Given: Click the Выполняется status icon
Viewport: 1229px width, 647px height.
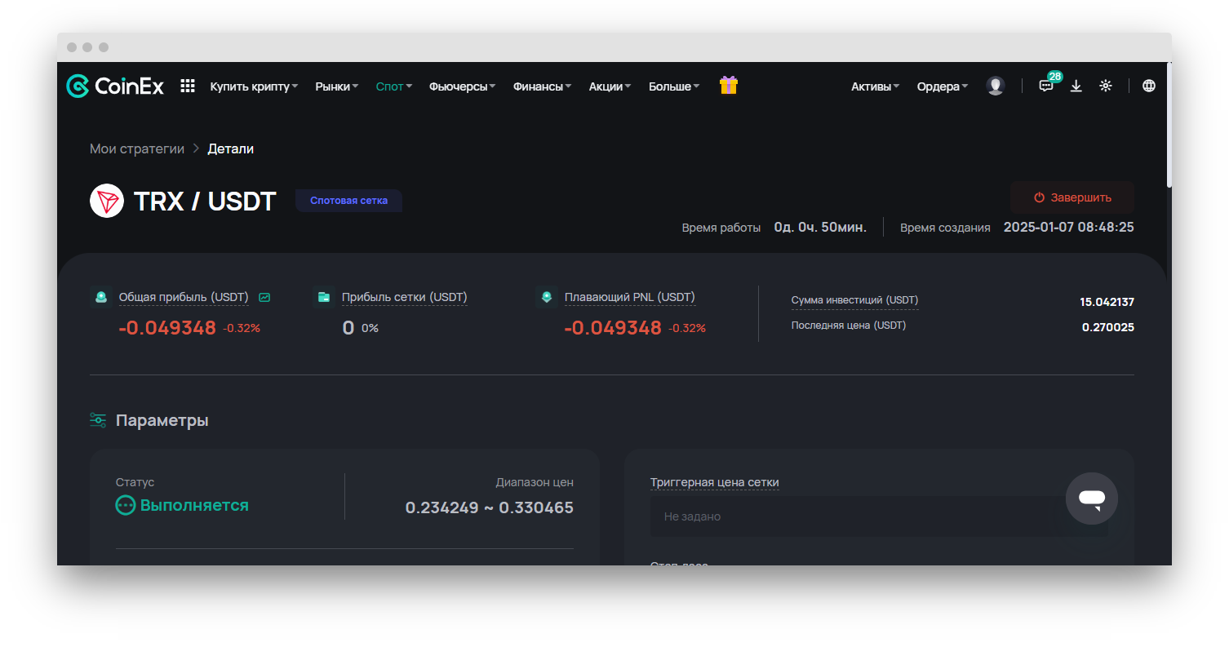Looking at the screenshot, I should [x=126, y=506].
